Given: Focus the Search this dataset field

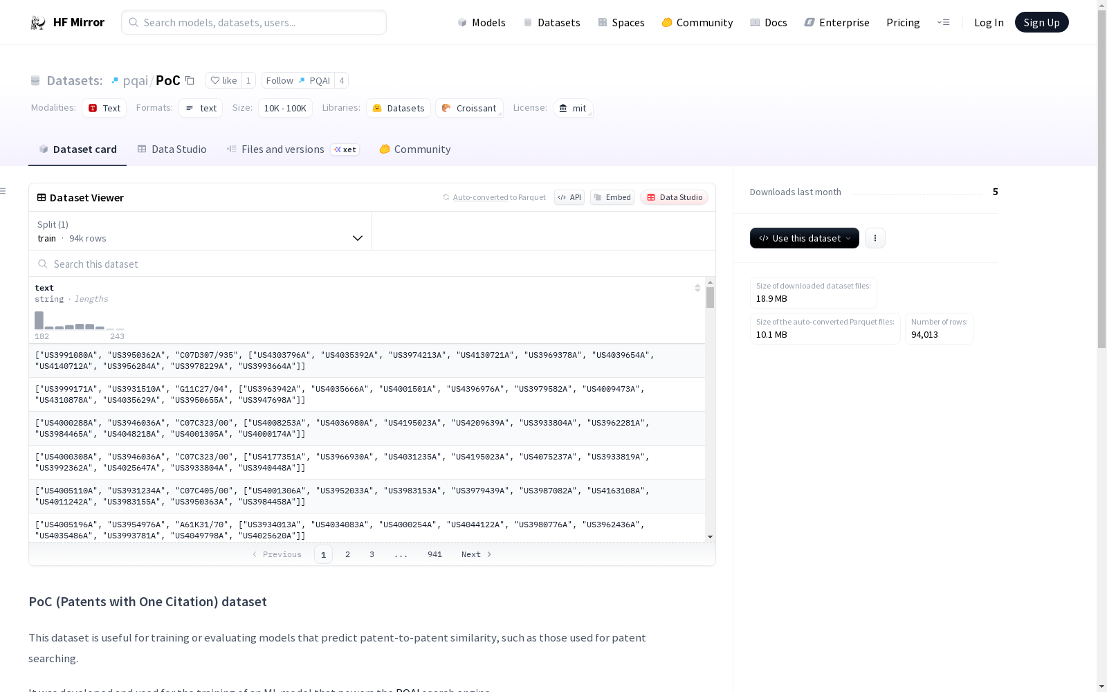Looking at the screenshot, I should tap(372, 264).
